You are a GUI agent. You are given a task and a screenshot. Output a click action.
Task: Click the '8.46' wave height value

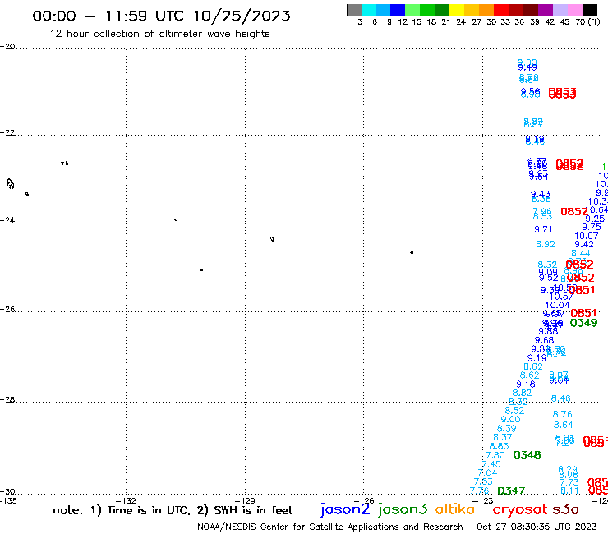560,398
